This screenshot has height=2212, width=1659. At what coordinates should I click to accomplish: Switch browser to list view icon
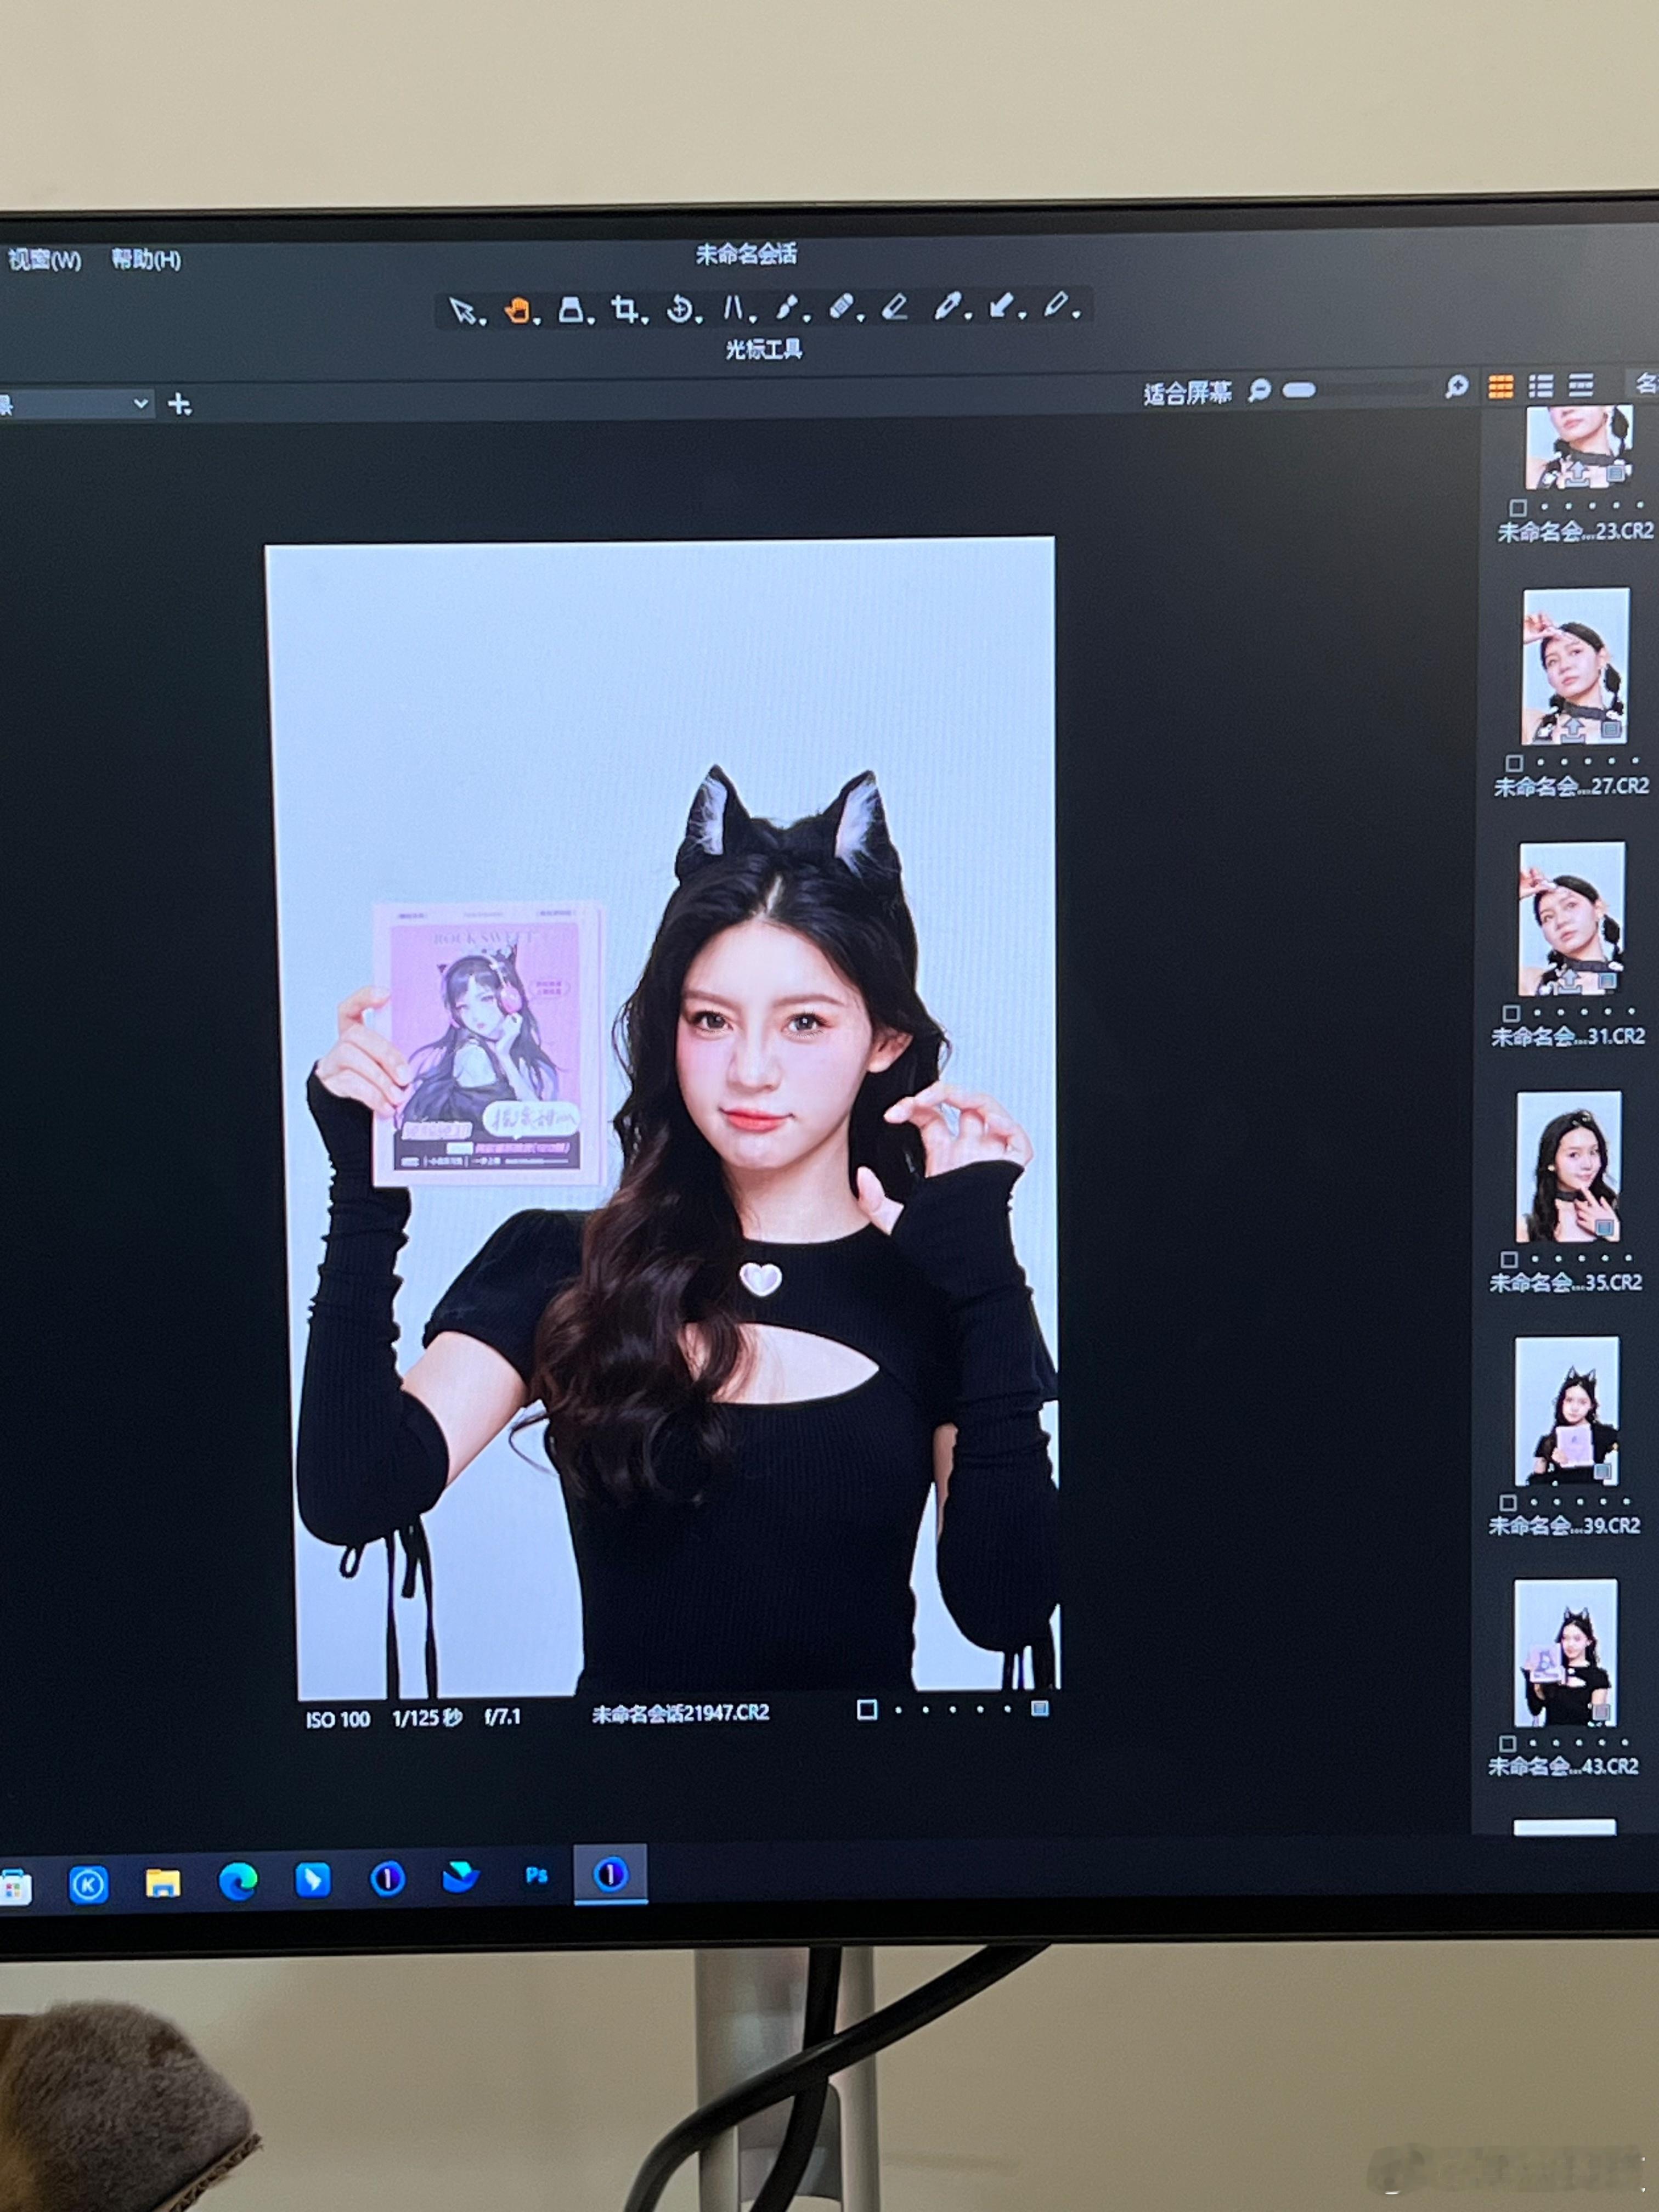click(x=1540, y=385)
